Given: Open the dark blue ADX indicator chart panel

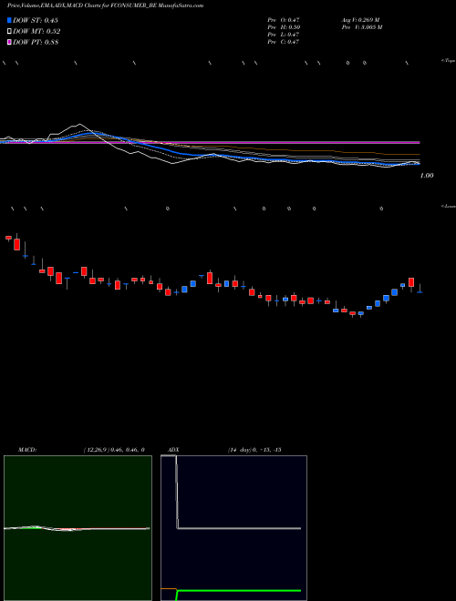Looking at the screenshot, I should (233, 528).
